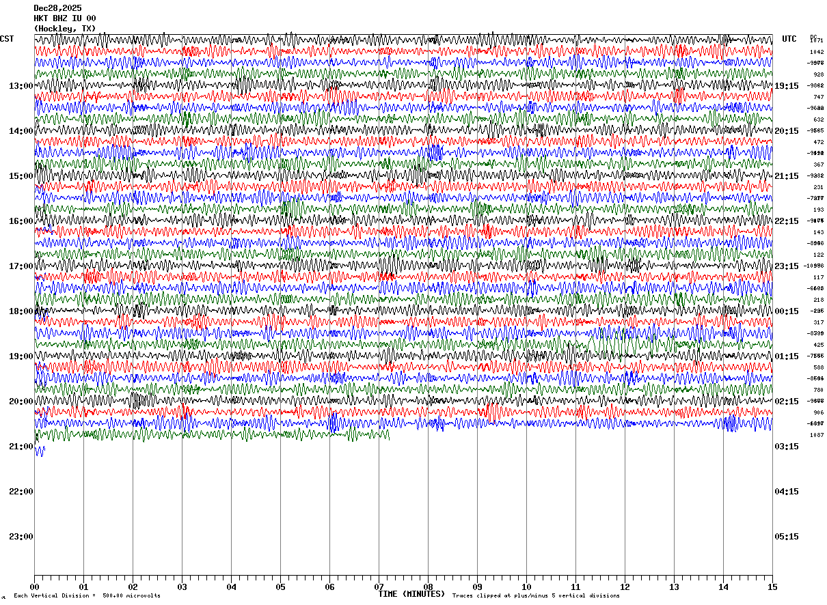Click the DC offset value 425

tap(818, 345)
